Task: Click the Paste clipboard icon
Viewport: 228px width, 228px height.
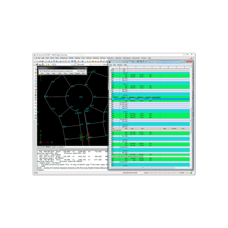Action: 66,61
